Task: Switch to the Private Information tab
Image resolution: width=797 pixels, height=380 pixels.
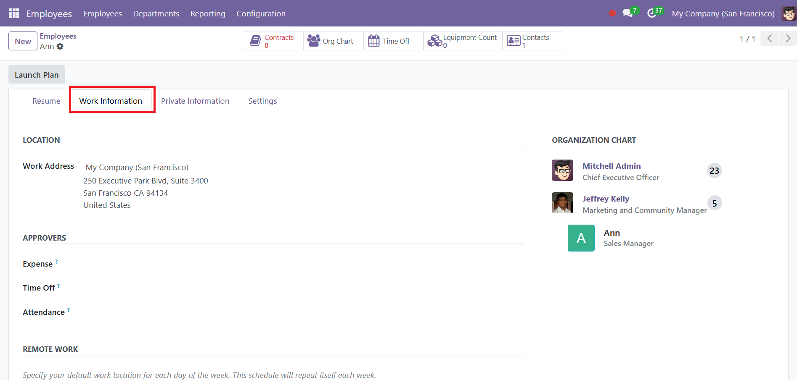Action: tap(195, 101)
